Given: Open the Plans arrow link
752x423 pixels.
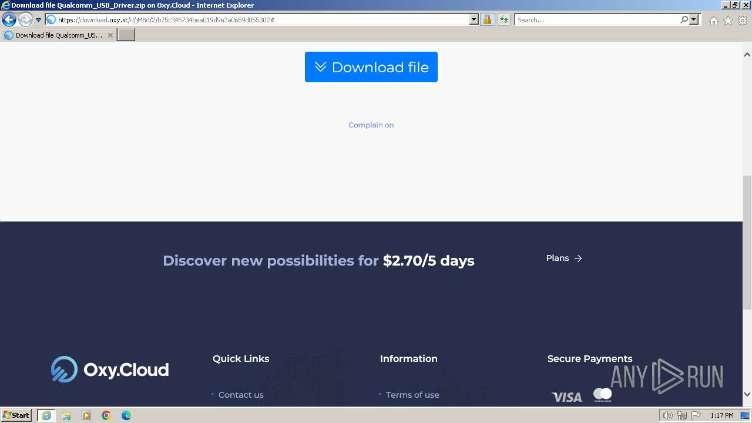Looking at the screenshot, I should 564,258.
